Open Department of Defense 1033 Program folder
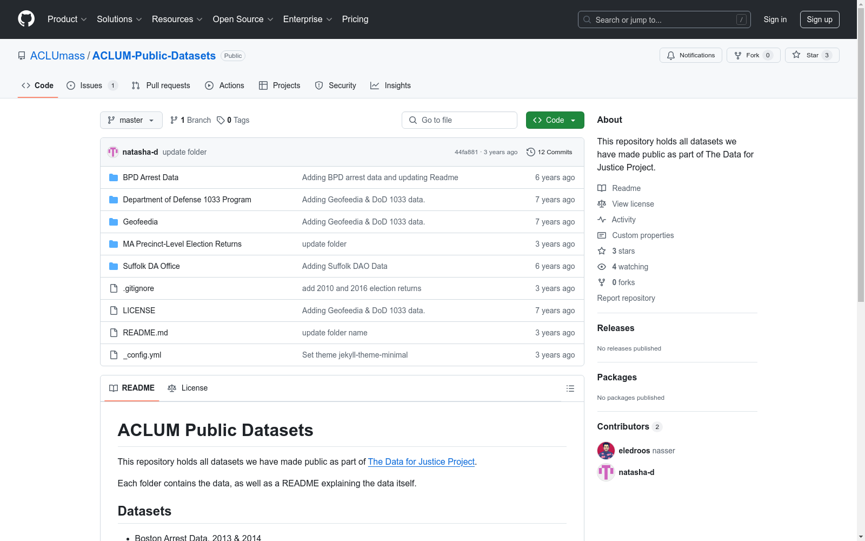Screen dimensions: 865x541 click(x=187, y=200)
